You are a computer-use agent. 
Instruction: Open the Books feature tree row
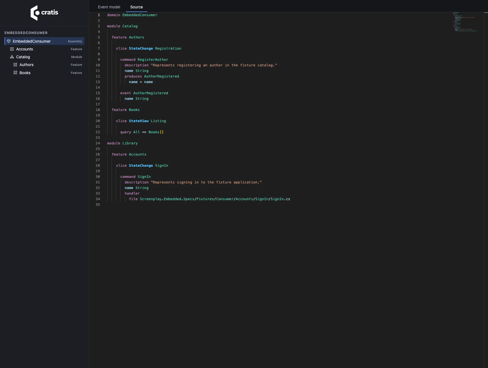45,73
